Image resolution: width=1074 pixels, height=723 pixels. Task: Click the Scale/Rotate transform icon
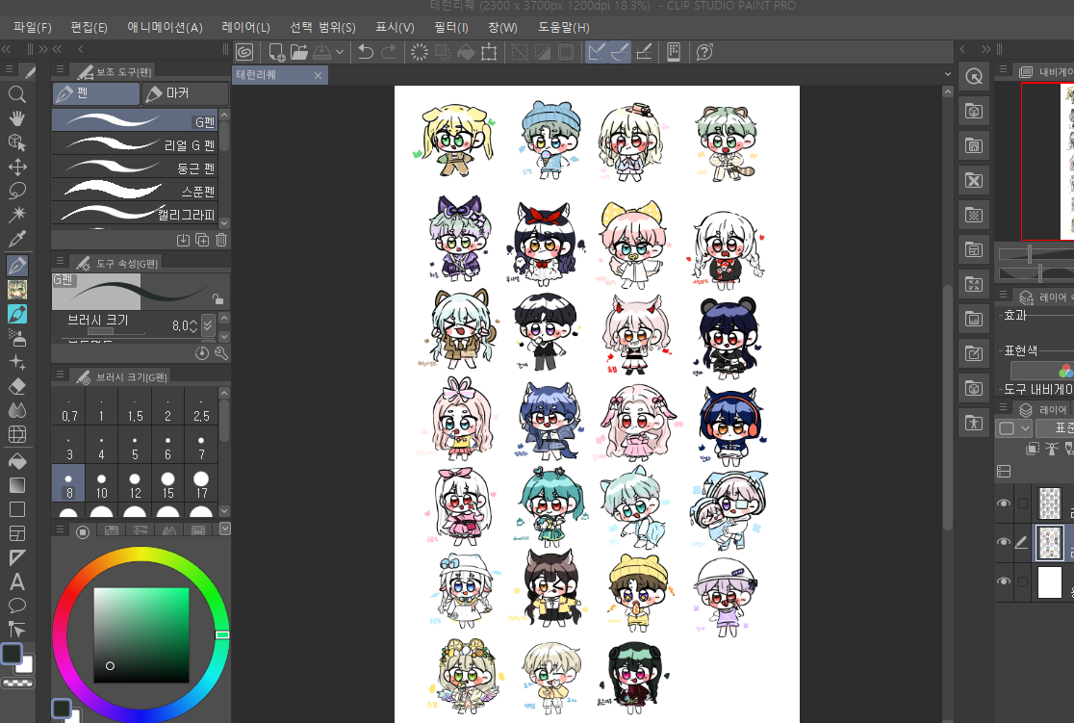pyautogui.click(x=489, y=52)
